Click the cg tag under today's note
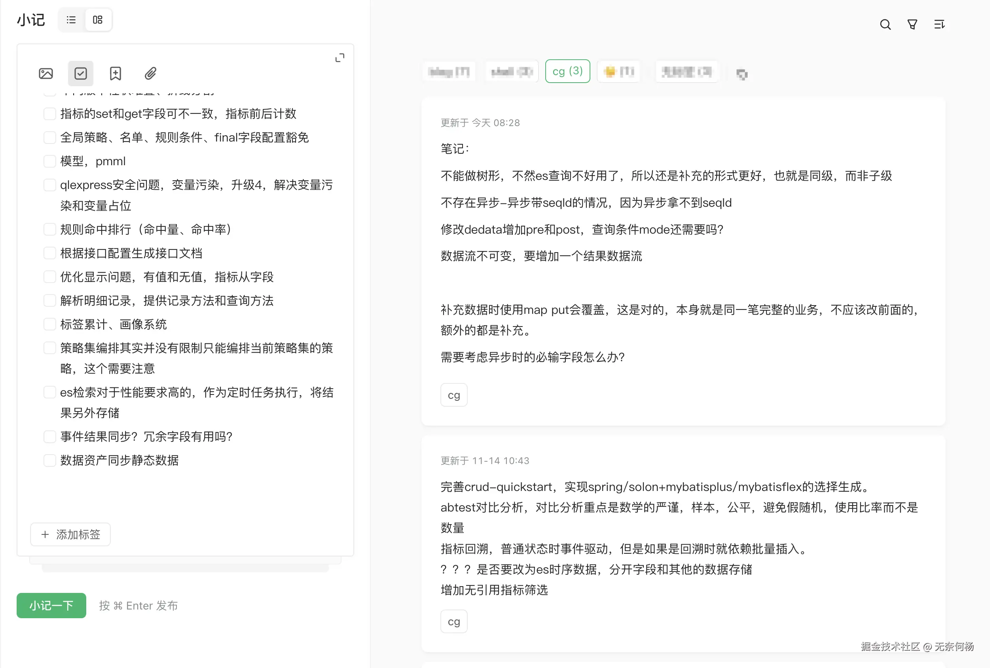Viewport: 990px width, 668px height. 454,395
